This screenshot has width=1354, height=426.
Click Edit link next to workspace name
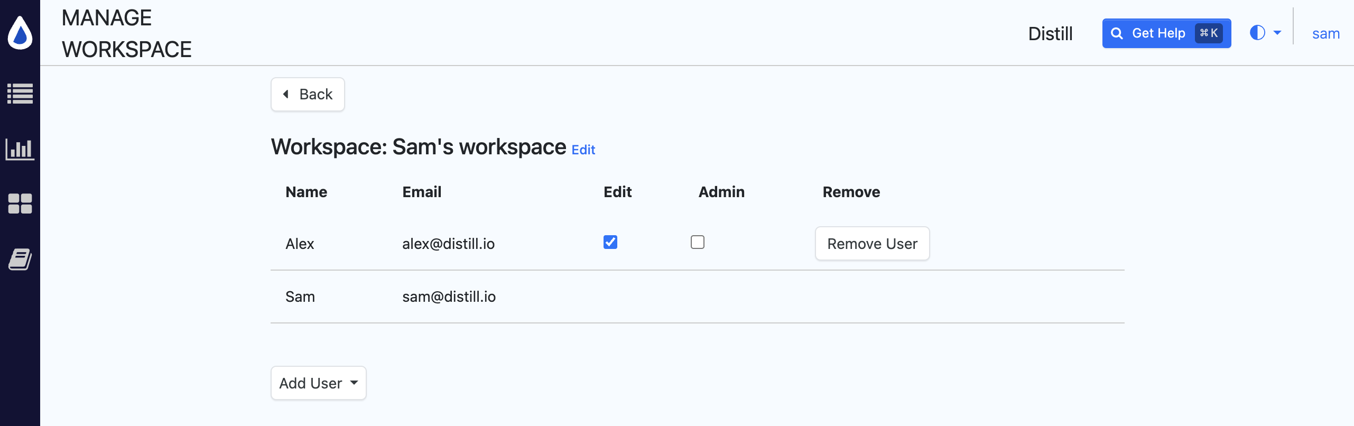pyautogui.click(x=583, y=150)
